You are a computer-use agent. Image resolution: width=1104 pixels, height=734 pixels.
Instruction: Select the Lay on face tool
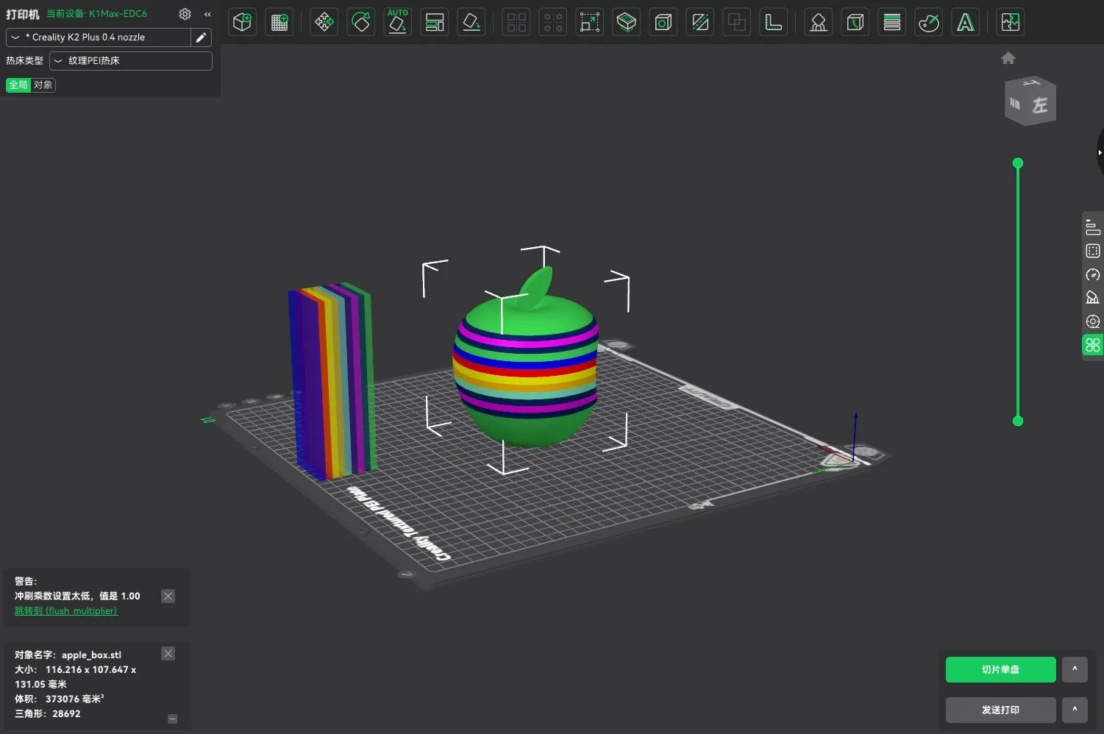pos(471,22)
